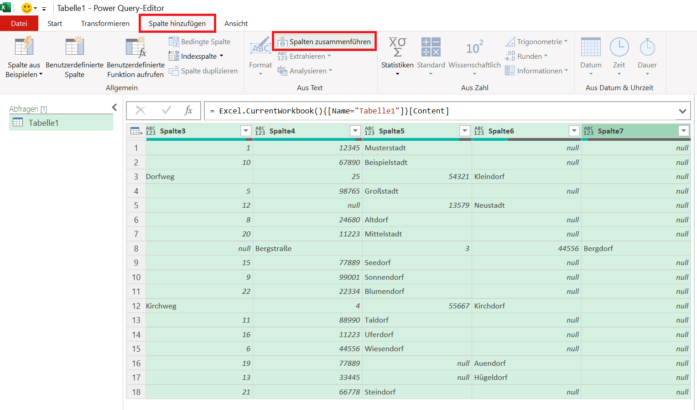The width and height of the screenshot is (697, 410).
Task: Open the quick access toolbar dropdown
Action: coord(44,9)
